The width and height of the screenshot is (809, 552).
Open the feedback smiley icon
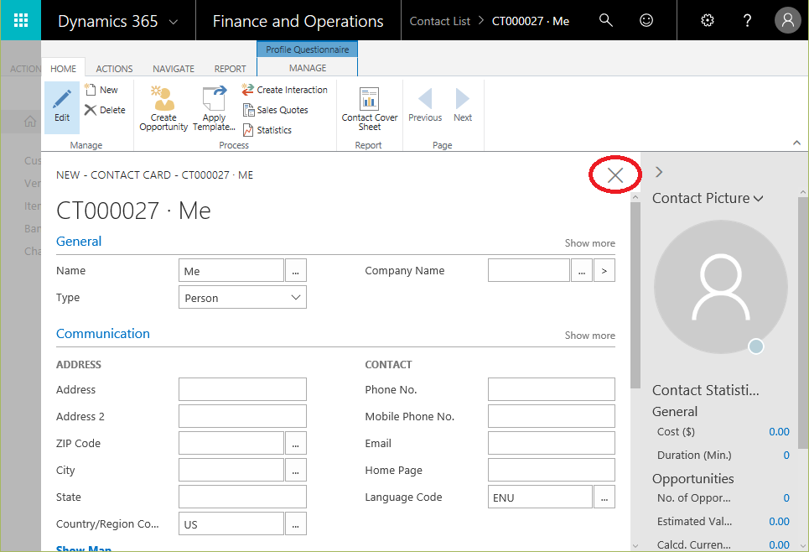click(x=646, y=20)
